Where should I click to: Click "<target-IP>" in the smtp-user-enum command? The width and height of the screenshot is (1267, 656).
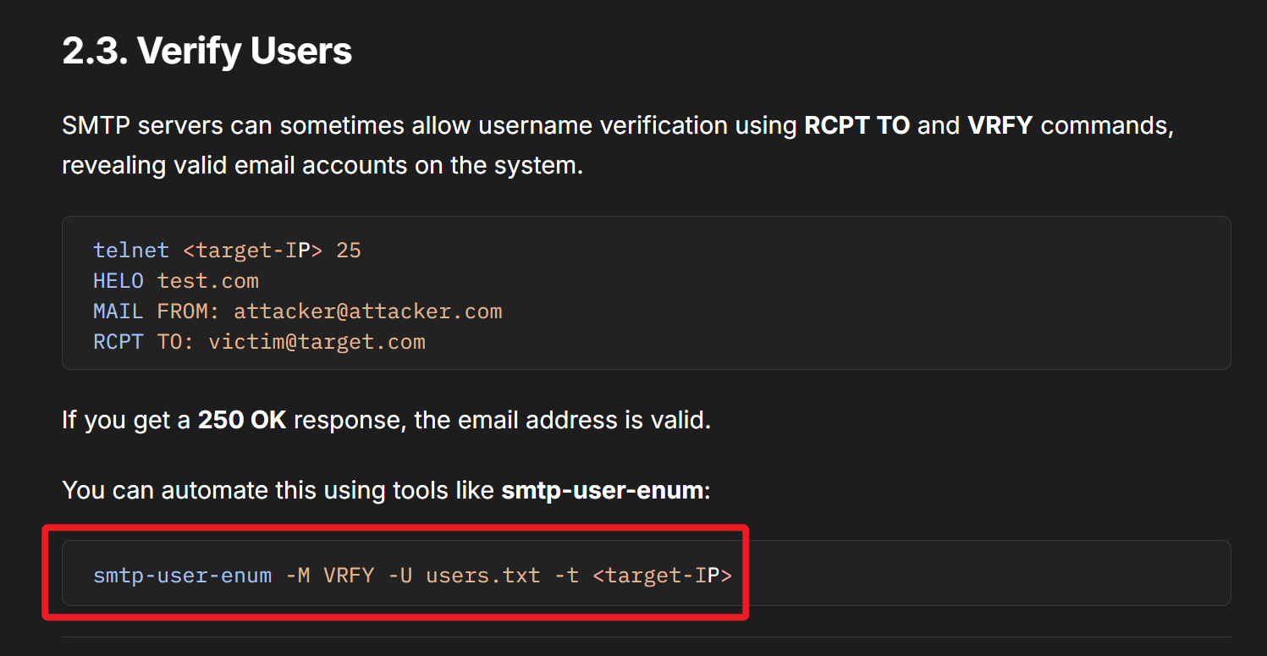[x=662, y=576]
